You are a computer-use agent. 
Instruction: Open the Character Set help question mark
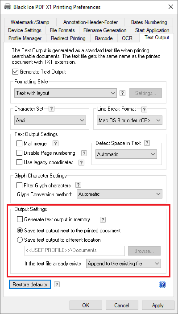coord(52,109)
